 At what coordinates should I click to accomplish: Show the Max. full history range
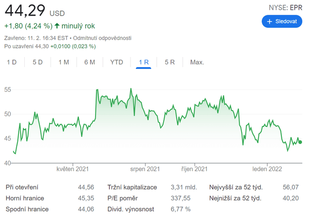(x=197, y=62)
